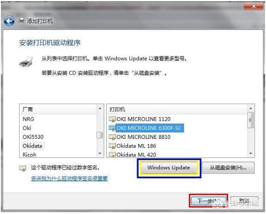Click the driver icon for OKI MICROLINE 8810
Viewport: 266px width, 214px height.
coord(112,137)
